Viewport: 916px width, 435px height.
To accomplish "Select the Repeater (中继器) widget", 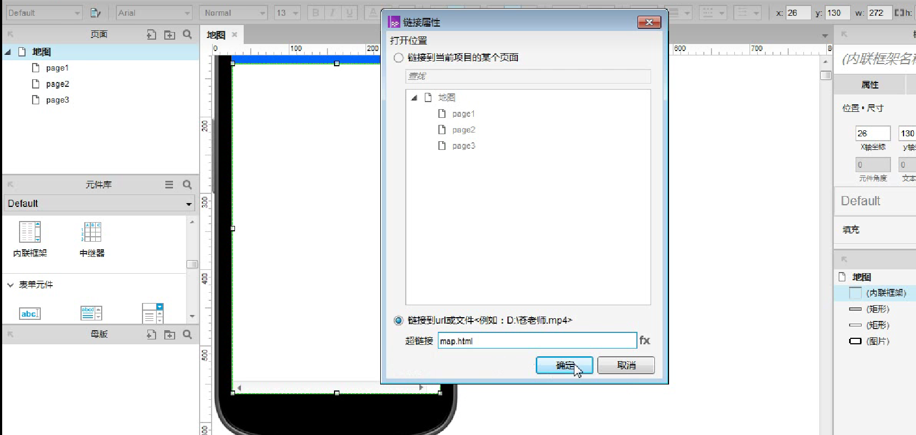I will point(92,239).
